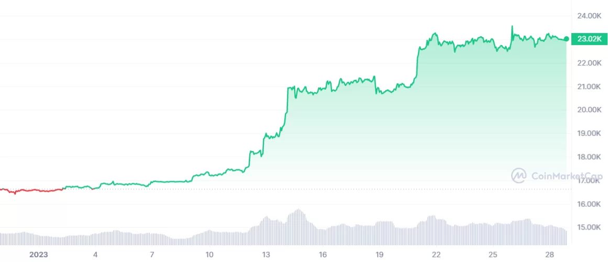The height and width of the screenshot is (262, 608).
Task: Select the 15.00K price axis label
Action: [x=589, y=227]
